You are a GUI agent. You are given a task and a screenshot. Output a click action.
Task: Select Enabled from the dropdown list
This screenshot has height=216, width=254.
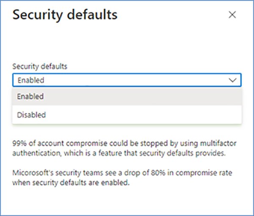30,96
